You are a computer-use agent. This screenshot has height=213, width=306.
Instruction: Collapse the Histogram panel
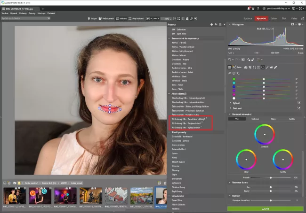pyautogui.click(x=230, y=24)
